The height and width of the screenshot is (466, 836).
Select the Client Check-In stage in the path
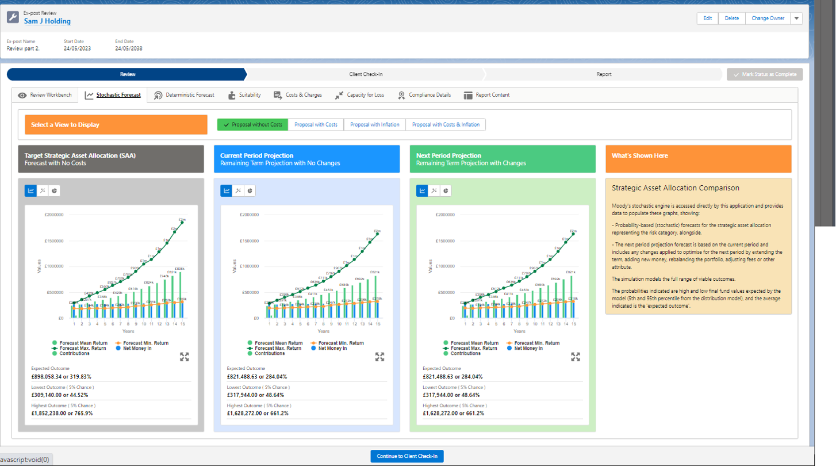point(366,74)
